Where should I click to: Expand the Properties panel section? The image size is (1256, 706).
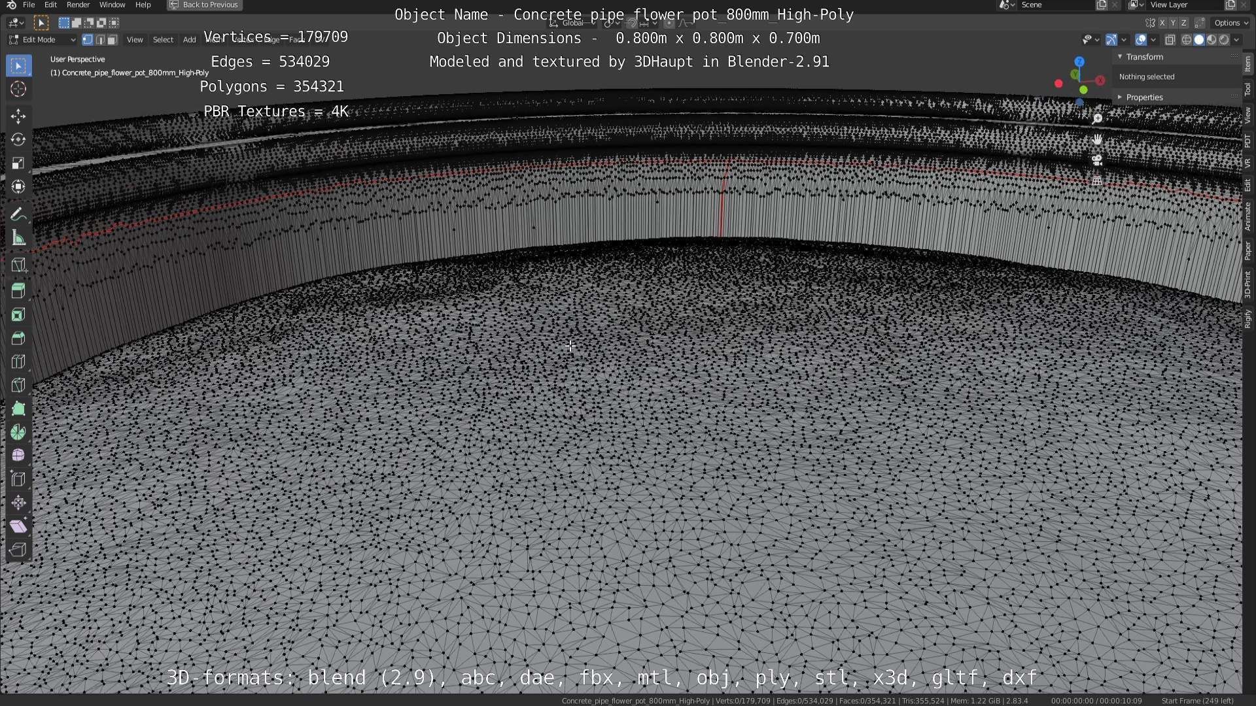click(1144, 97)
